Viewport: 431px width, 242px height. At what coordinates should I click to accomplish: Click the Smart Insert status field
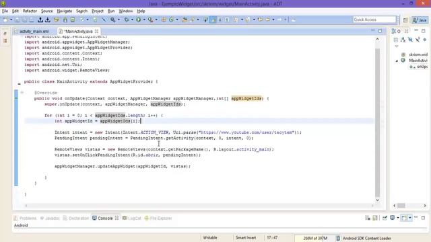[246, 237]
